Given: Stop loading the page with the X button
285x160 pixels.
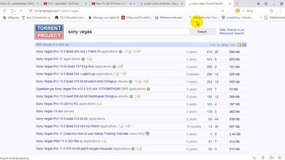Looking at the screenshot, I should 4,11.
